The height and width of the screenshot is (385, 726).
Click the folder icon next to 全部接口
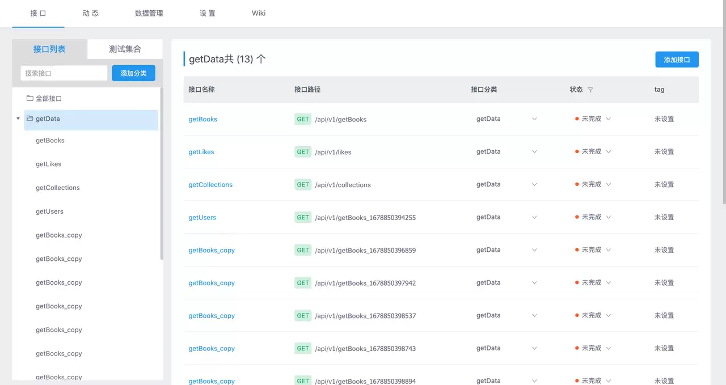click(29, 98)
